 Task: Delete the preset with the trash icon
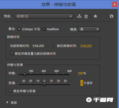[x=86, y=16]
